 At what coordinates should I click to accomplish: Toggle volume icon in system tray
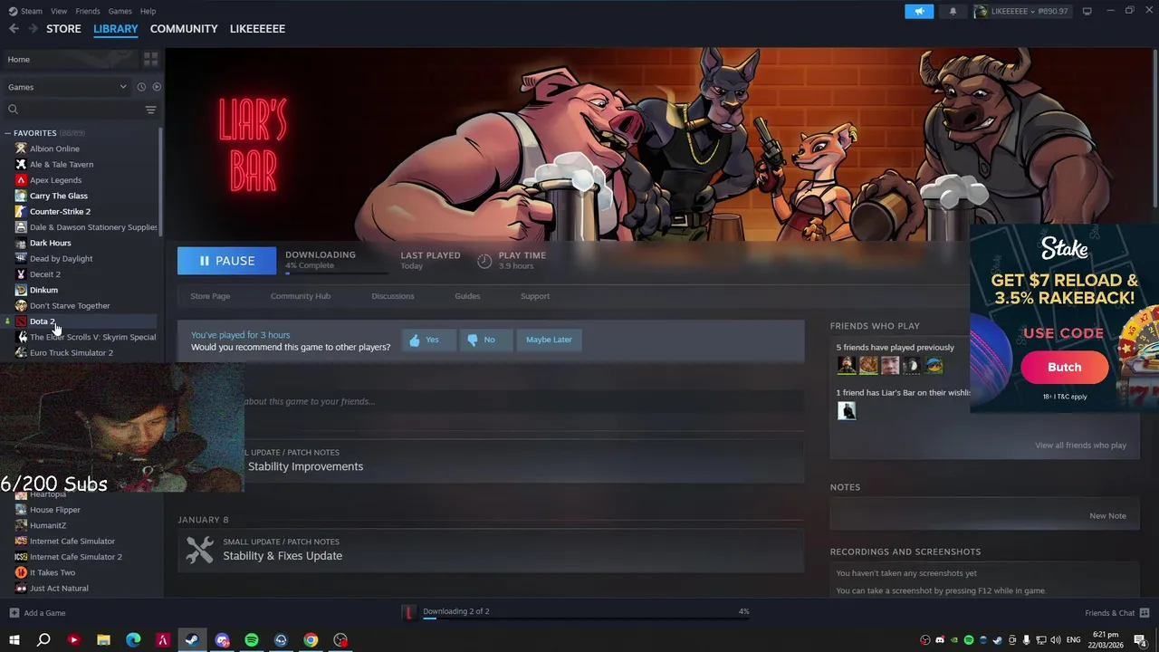[x=1054, y=640]
